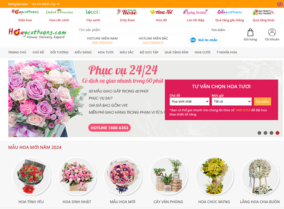Open the BỘ SƯU TẬP menu item

coord(149,52)
